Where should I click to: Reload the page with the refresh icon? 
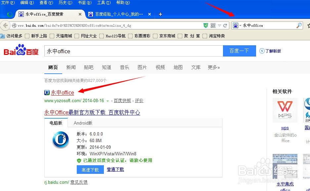[x=225, y=25]
